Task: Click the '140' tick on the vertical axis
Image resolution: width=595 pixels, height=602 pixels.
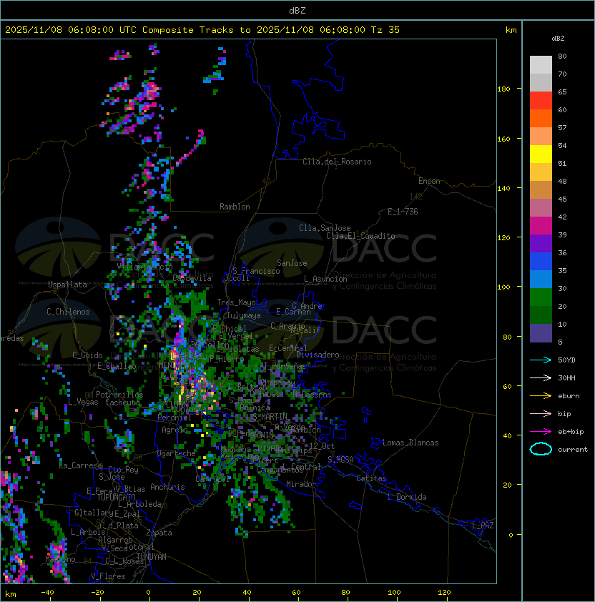Action: point(503,188)
